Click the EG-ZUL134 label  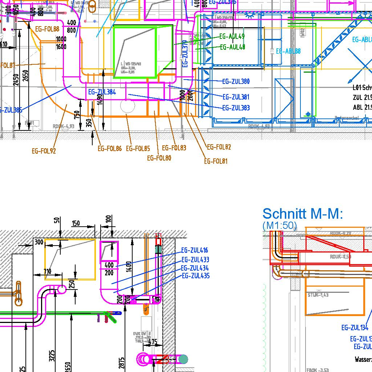[x=355, y=328]
